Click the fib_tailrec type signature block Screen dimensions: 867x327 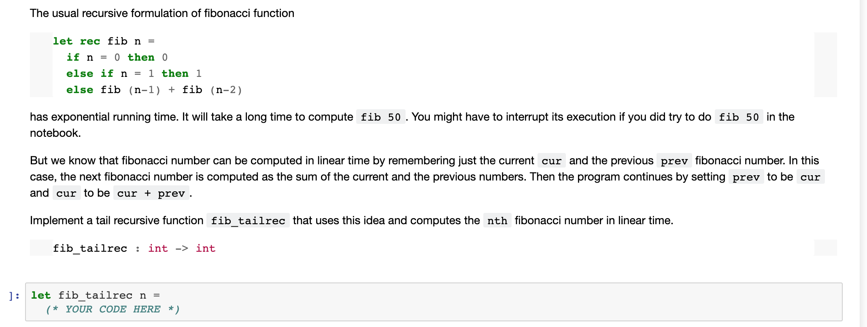(433, 248)
